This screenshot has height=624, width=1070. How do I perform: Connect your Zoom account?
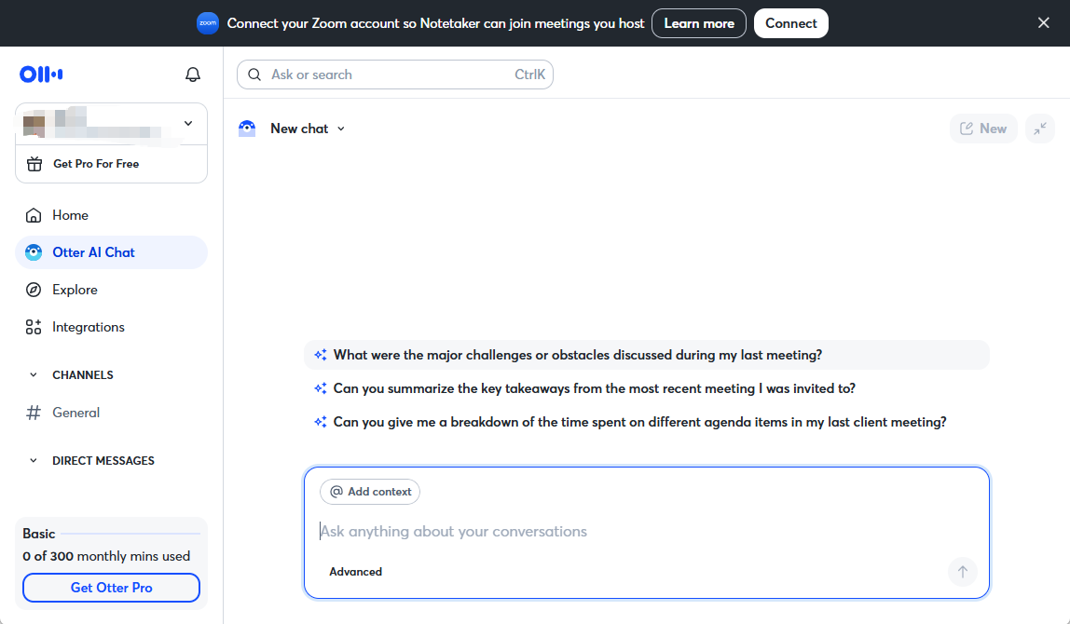(x=791, y=23)
